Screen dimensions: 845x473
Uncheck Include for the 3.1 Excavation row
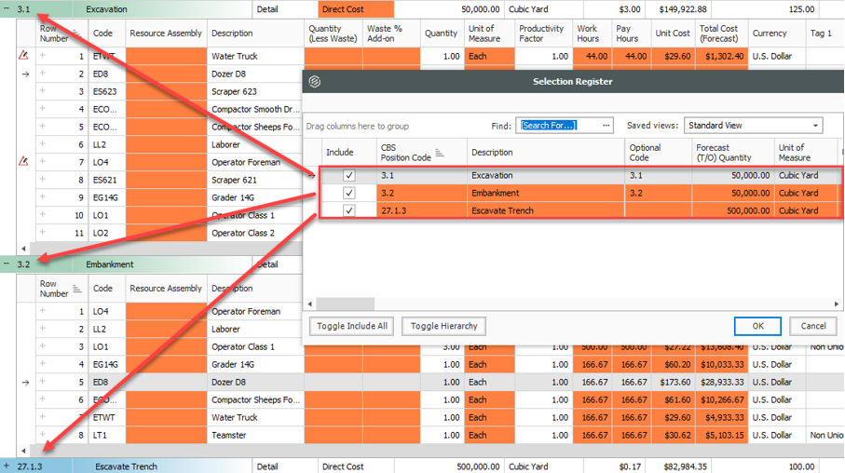point(349,175)
